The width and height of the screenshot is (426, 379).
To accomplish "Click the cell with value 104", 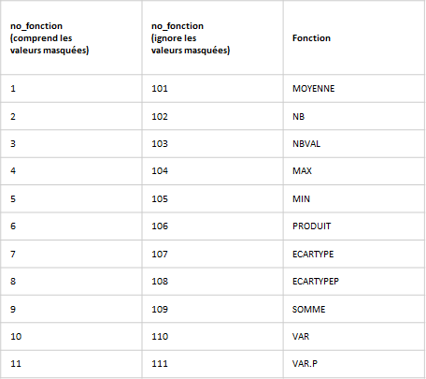I will tap(212, 171).
